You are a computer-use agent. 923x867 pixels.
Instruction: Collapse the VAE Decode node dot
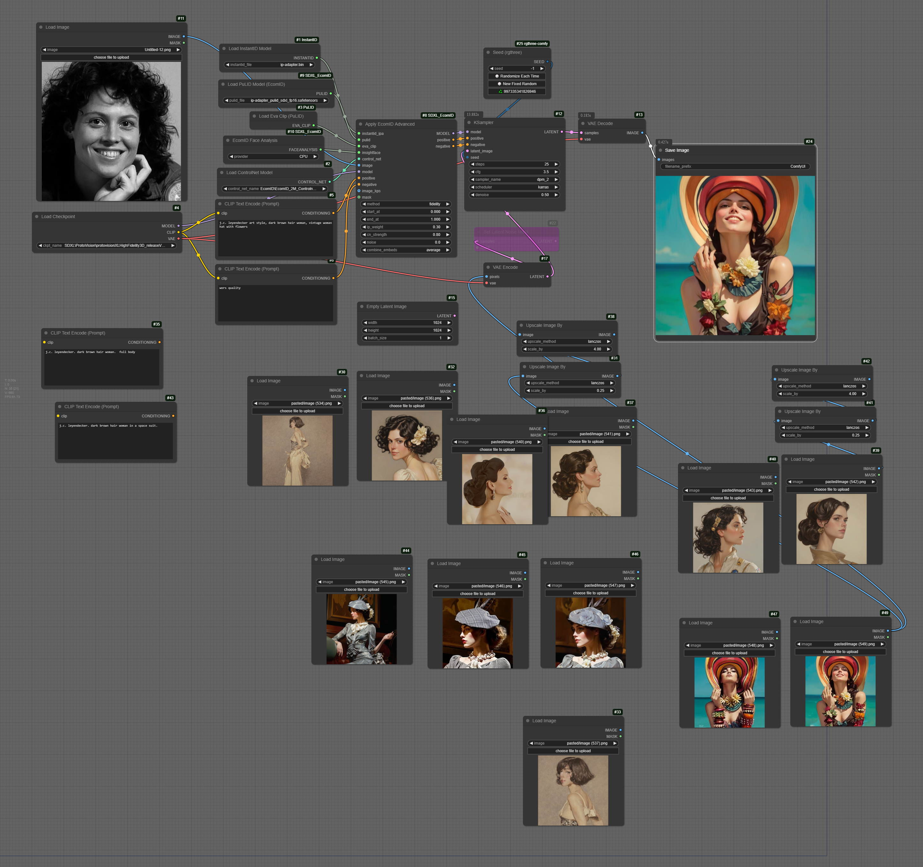(583, 123)
